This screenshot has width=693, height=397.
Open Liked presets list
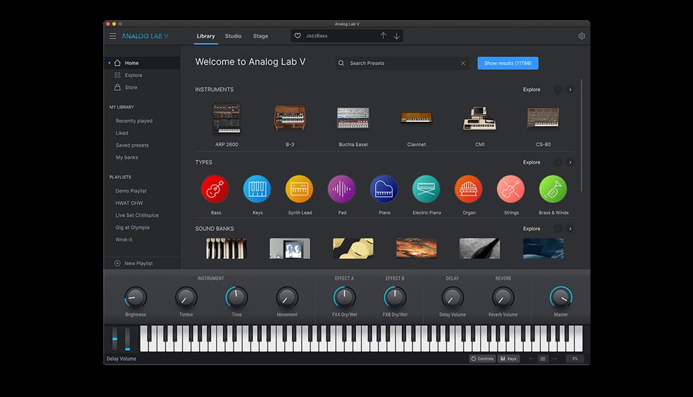[122, 133]
